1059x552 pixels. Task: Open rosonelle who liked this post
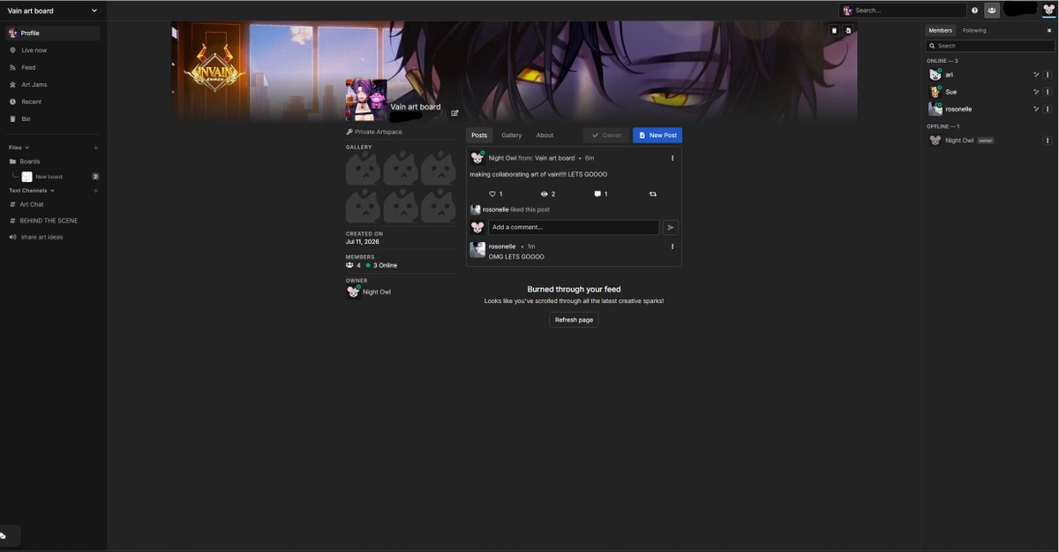[496, 209]
